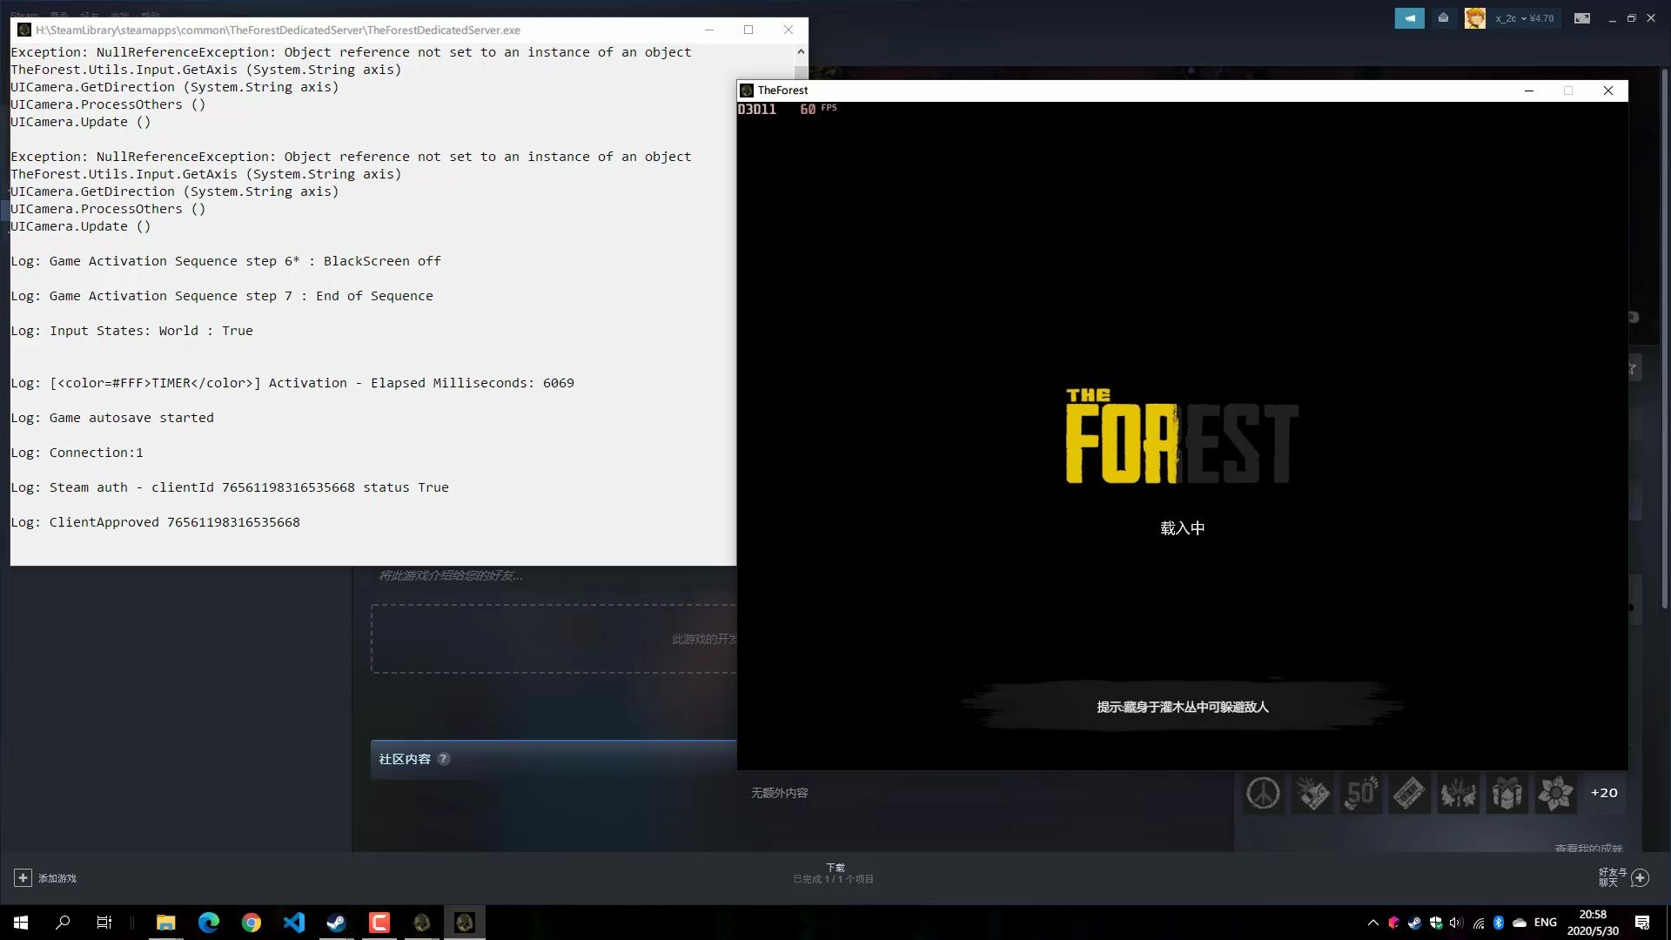Click the 添加游戏 label
This screenshot has height=940, width=1671.
pyautogui.click(x=57, y=878)
